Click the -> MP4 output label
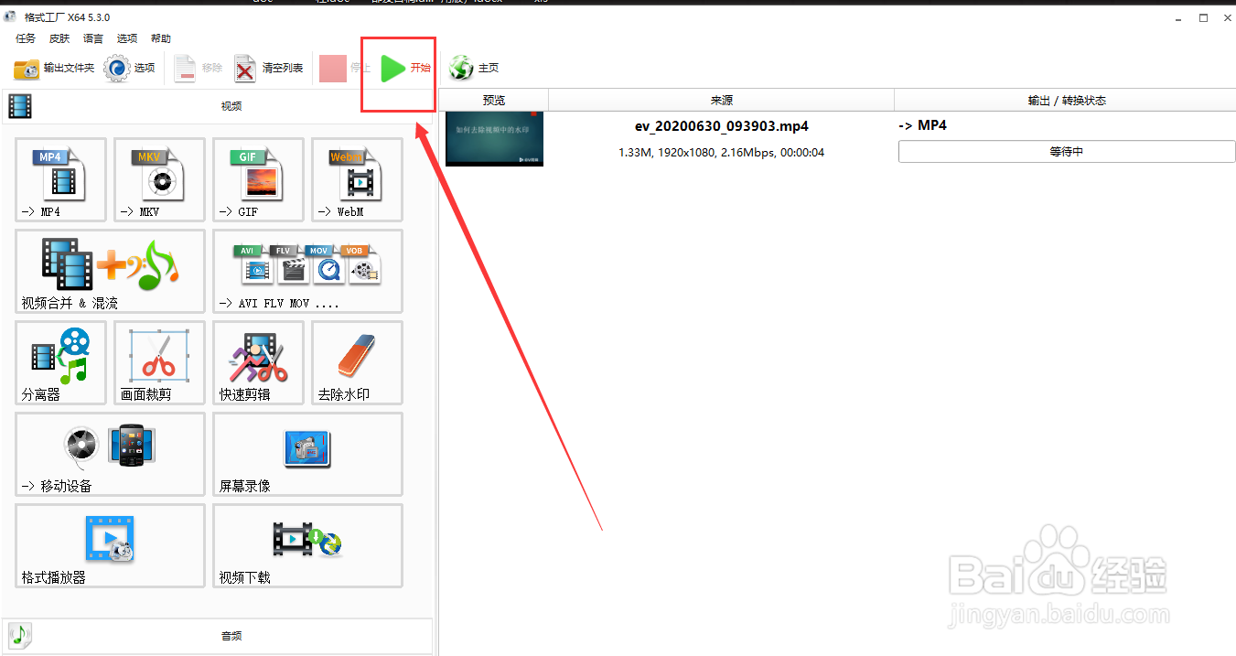Viewport: 1236px width, 656px height. (923, 125)
